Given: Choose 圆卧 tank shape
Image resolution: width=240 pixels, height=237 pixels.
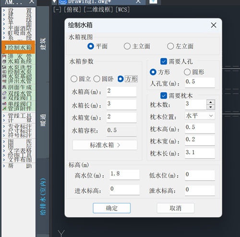Looking at the screenshot, I should [x=97, y=79].
